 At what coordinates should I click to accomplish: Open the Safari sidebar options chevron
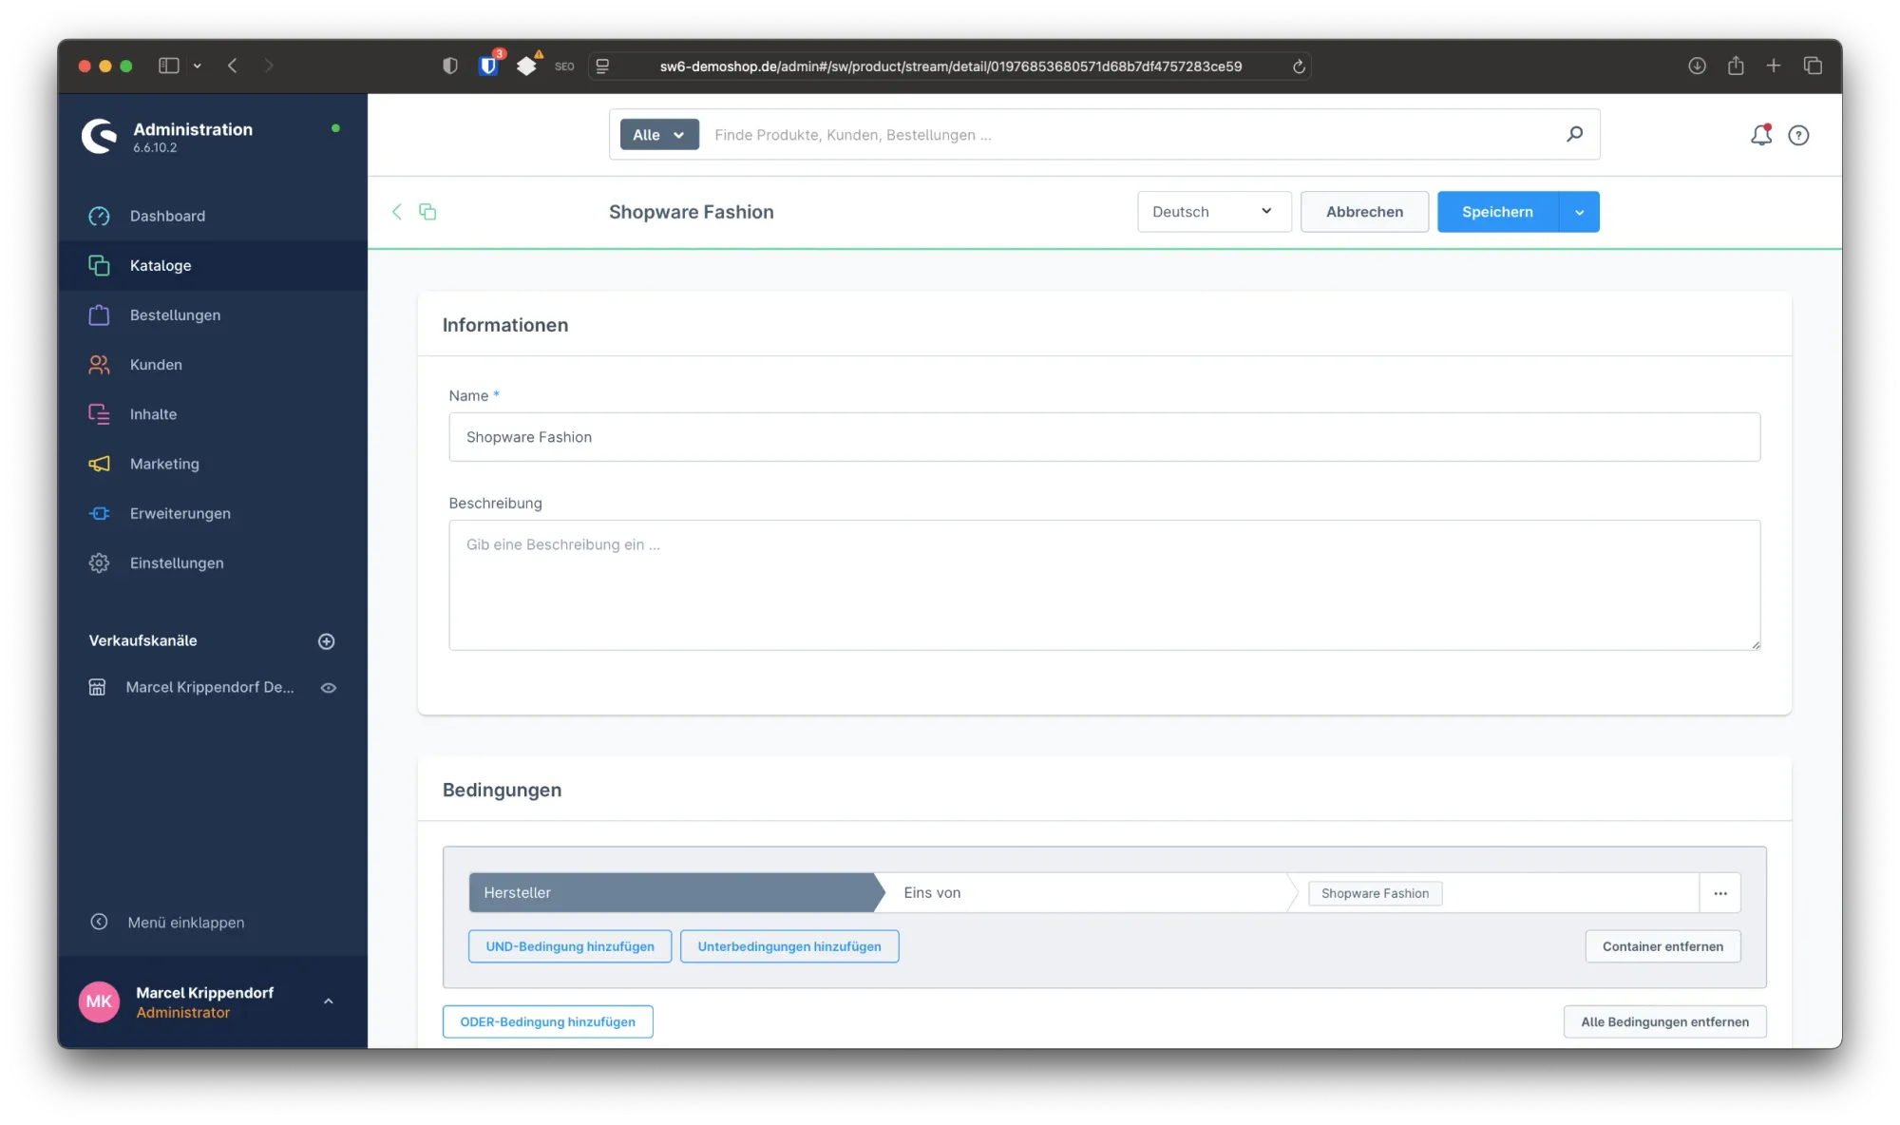(197, 66)
